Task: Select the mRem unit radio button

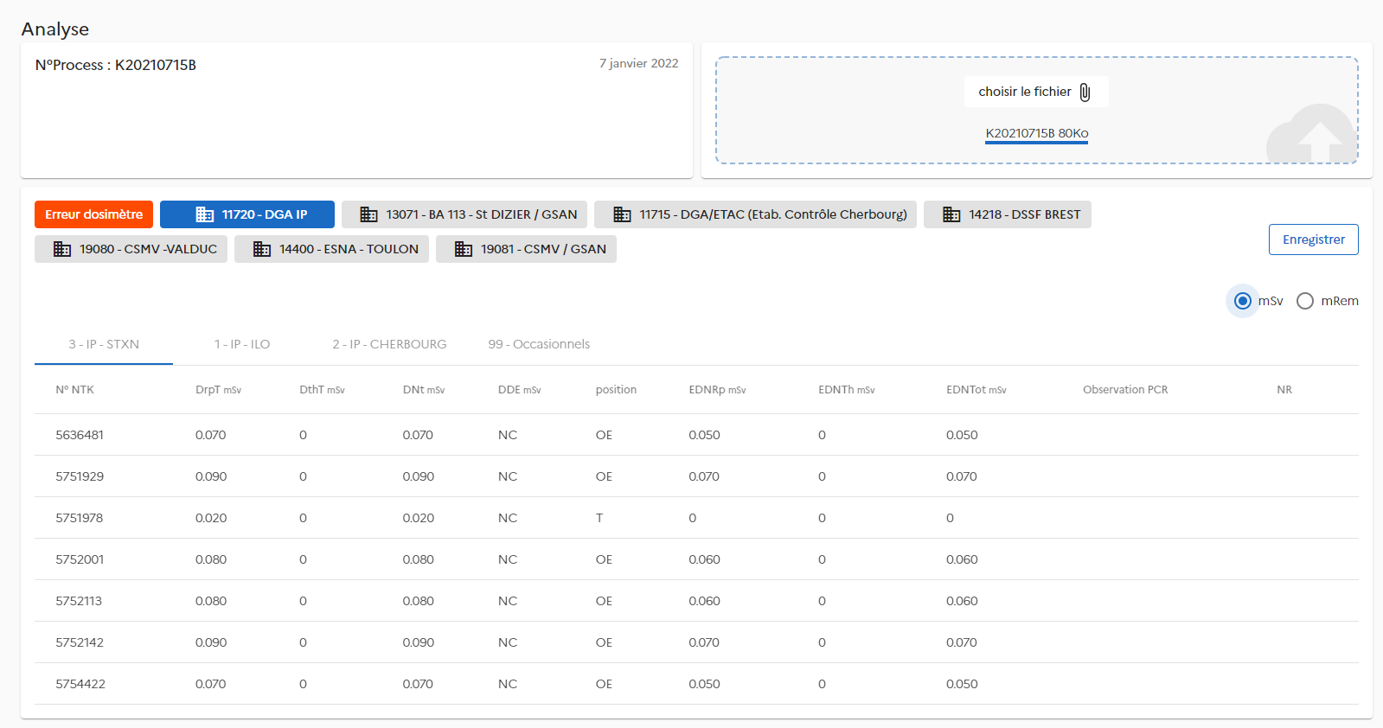Action: coord(1305,301)
